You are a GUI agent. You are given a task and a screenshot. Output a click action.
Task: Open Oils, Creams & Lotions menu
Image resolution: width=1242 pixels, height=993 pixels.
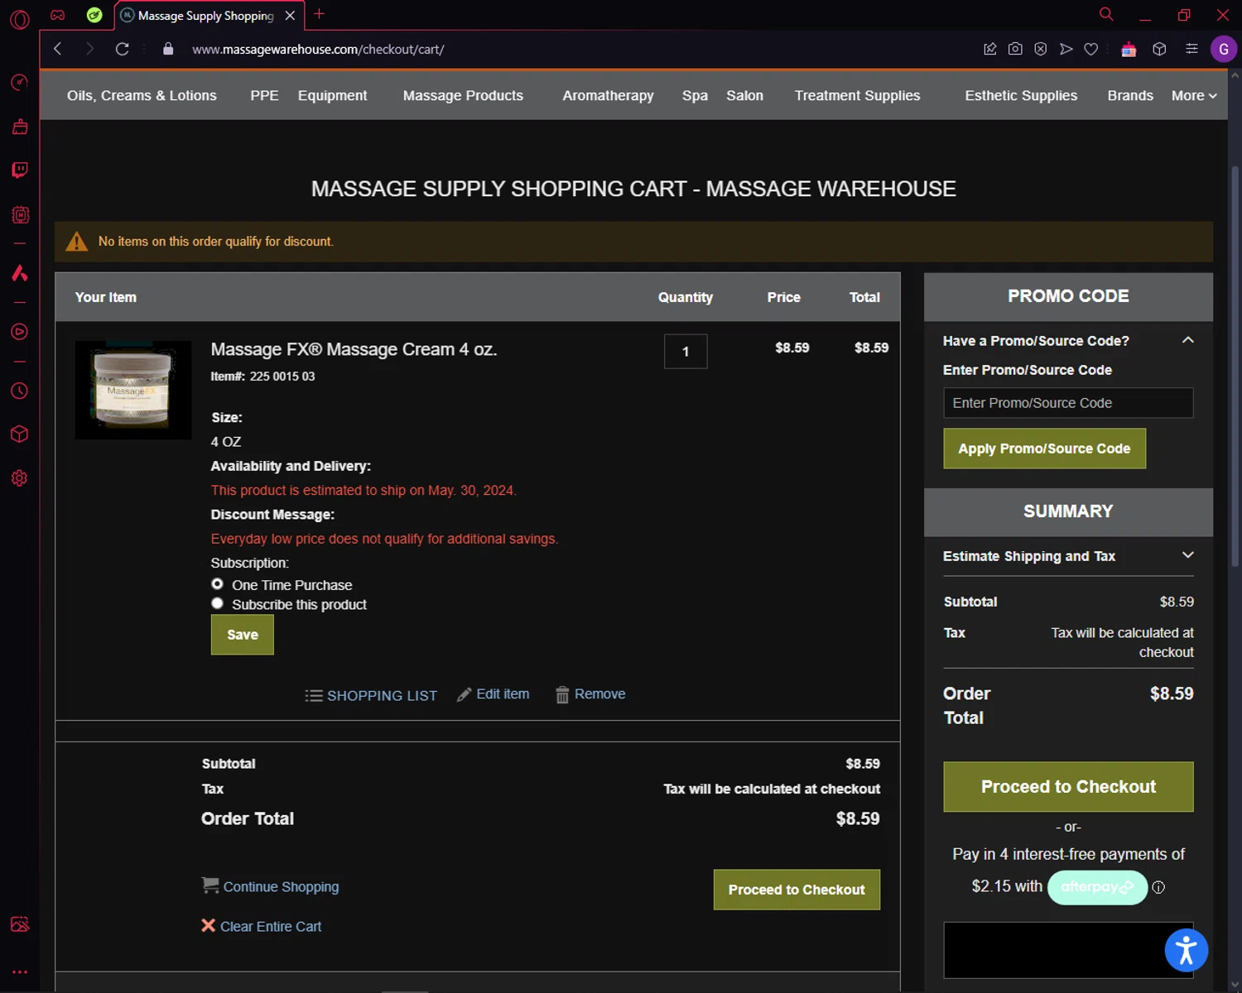[142, 95]
